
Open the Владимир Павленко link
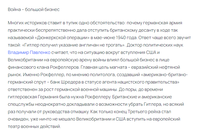tap(29, 52)
